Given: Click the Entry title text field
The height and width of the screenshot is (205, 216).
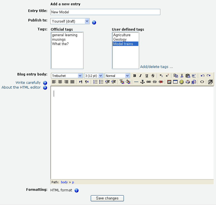Looking at the screenshot, I should (x=105, y=12).
